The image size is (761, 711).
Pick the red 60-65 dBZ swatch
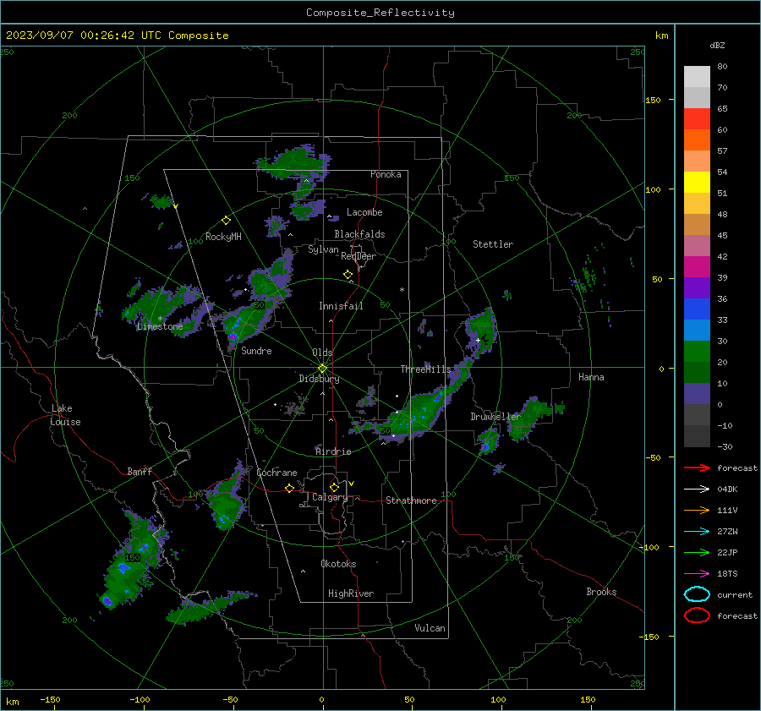(x=697, y=119)
